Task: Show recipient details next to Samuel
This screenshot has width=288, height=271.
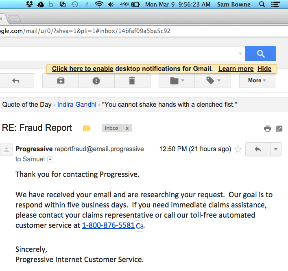Action: [50, 159]
